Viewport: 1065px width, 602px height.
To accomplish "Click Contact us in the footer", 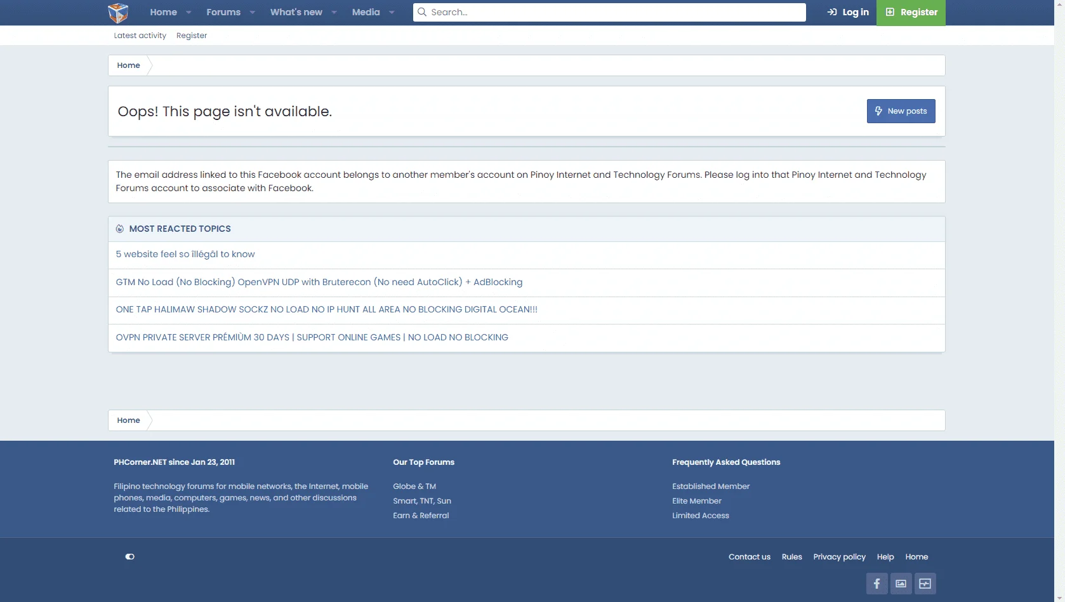I will (750, 557).
